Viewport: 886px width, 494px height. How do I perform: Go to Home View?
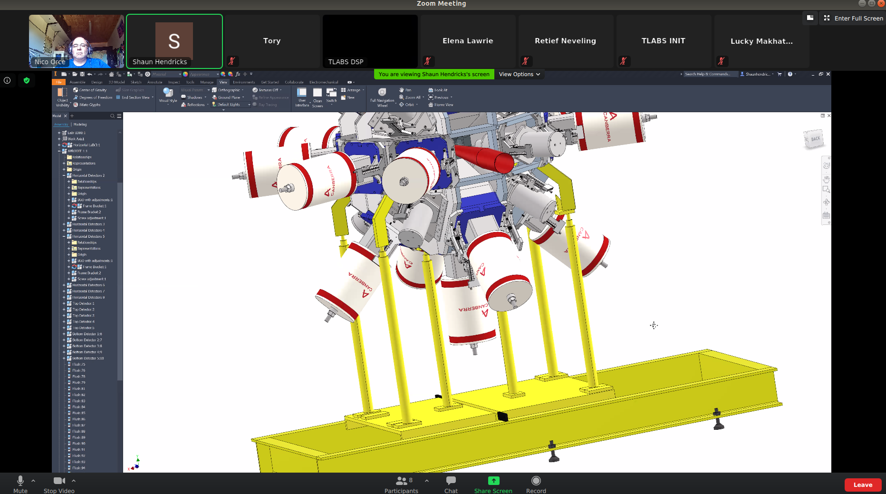[441, 105]
